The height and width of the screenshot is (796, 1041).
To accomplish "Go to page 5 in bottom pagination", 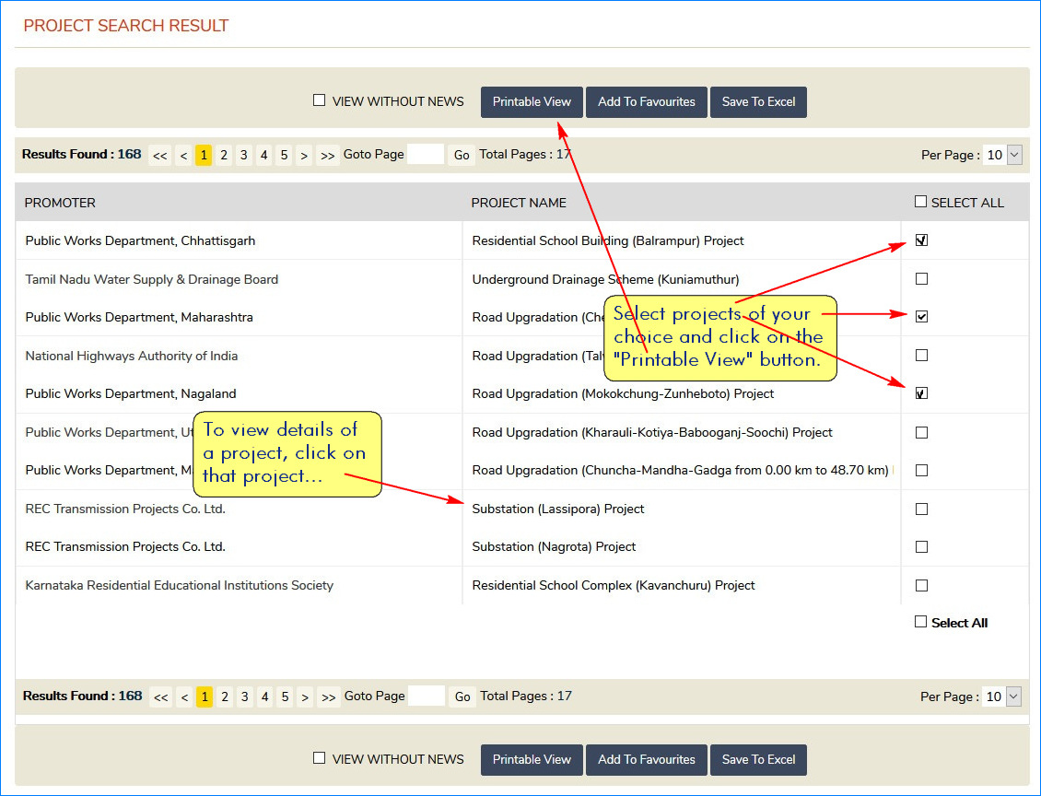I will pyautogui.click(x=285, y=697).
